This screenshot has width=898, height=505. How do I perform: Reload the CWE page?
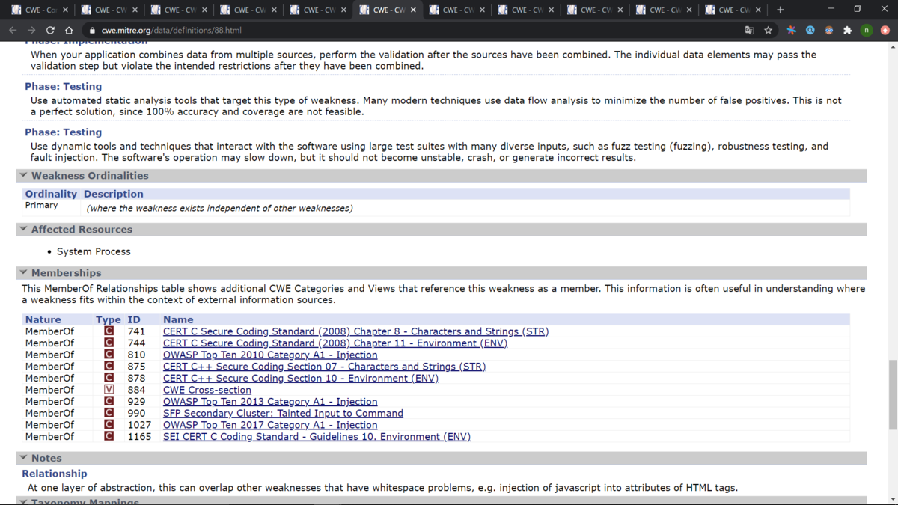click(50, 31)
